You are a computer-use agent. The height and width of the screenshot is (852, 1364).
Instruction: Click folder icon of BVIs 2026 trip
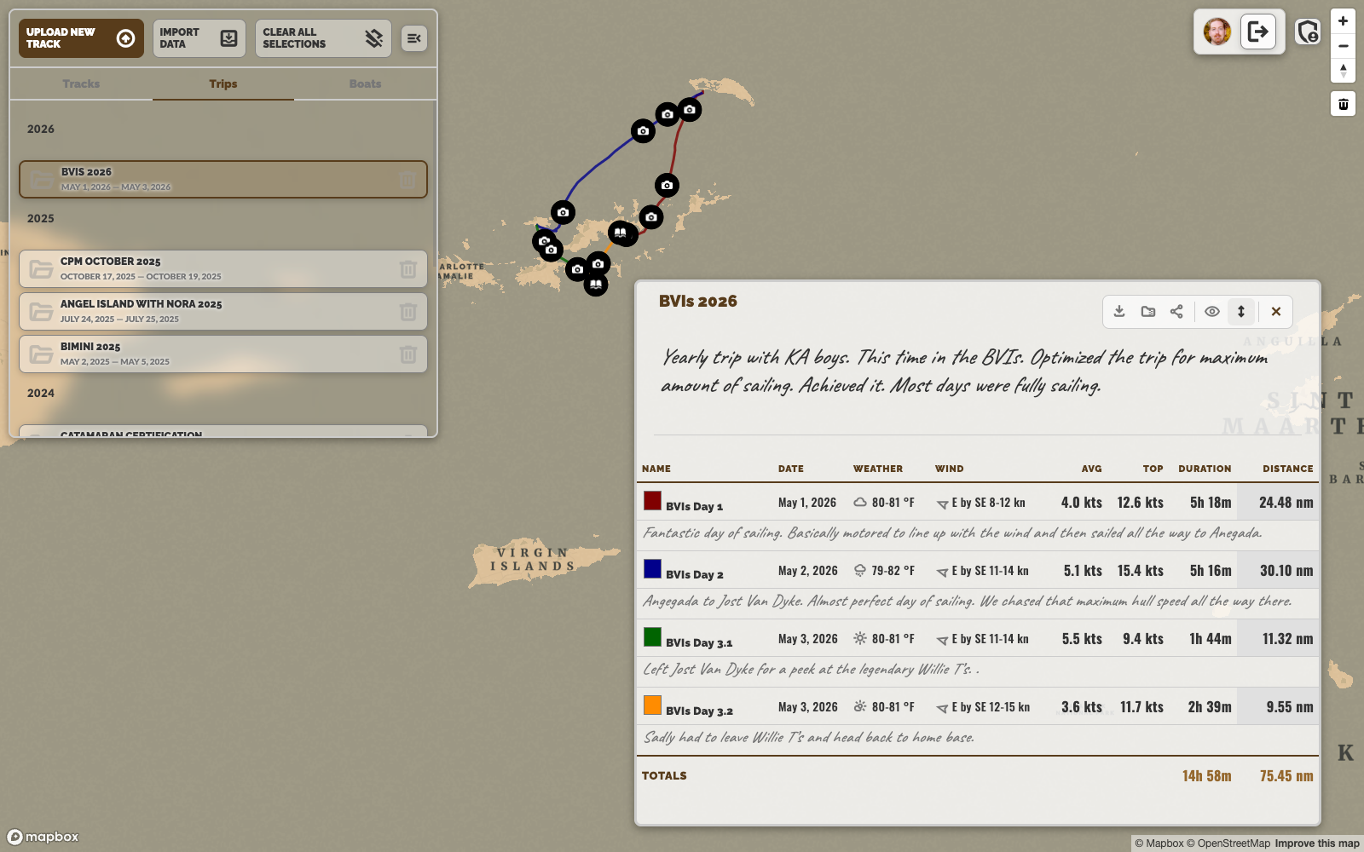[41, 180]
